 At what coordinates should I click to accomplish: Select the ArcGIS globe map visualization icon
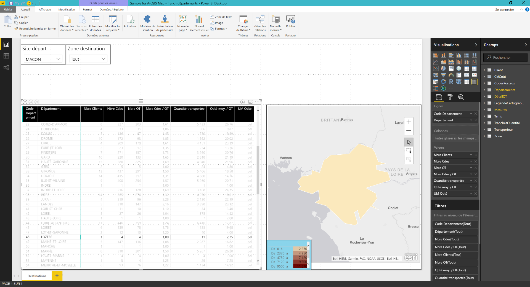pos(443,88)
